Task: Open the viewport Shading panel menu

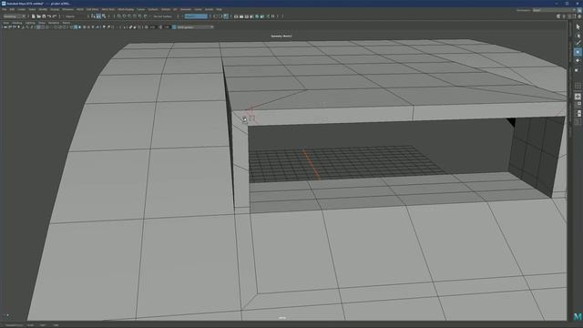Action: [17, 23]
